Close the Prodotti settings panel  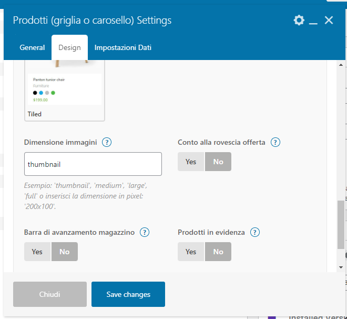pos(329,21)
